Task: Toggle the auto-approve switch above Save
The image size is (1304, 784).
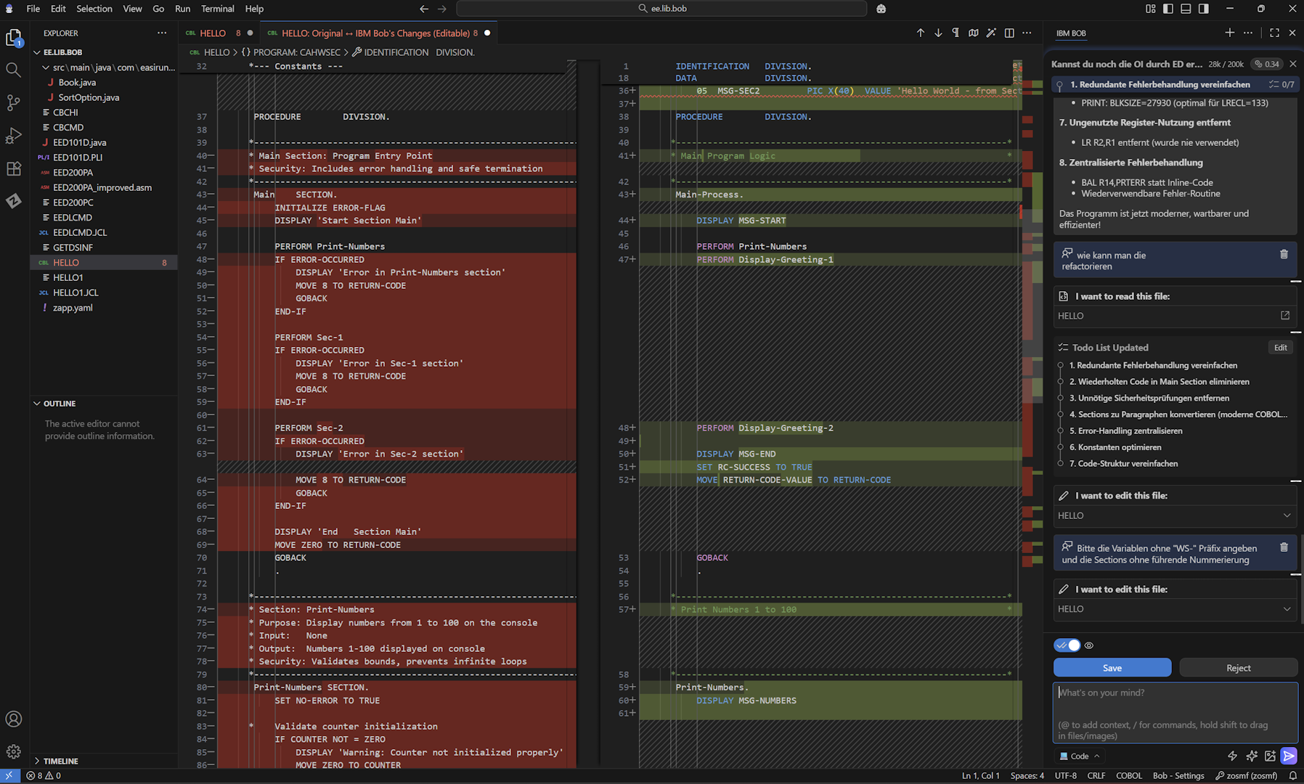Action: tap(1067, 645)
